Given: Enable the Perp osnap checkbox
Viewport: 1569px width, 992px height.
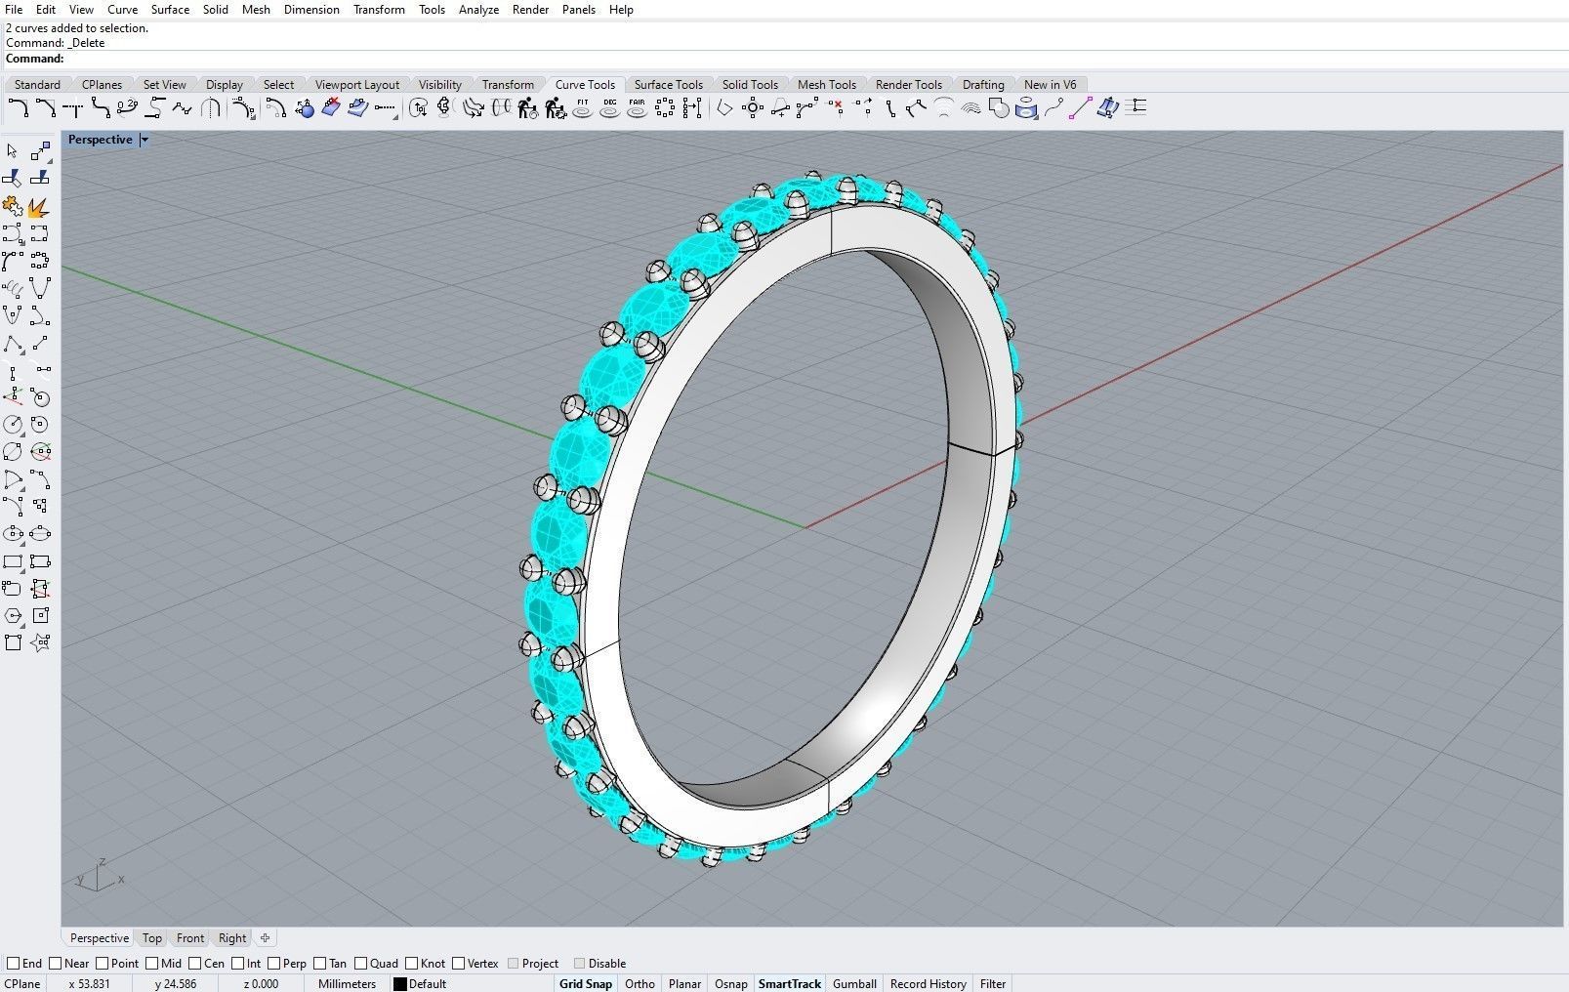Looking at the screenshot, I should coord(273,964).
